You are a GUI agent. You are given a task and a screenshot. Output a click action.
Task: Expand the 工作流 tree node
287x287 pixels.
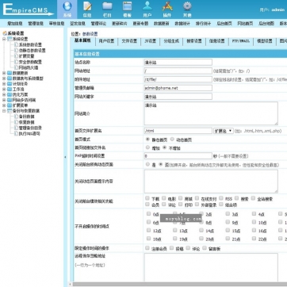click(x=4, y=90)
